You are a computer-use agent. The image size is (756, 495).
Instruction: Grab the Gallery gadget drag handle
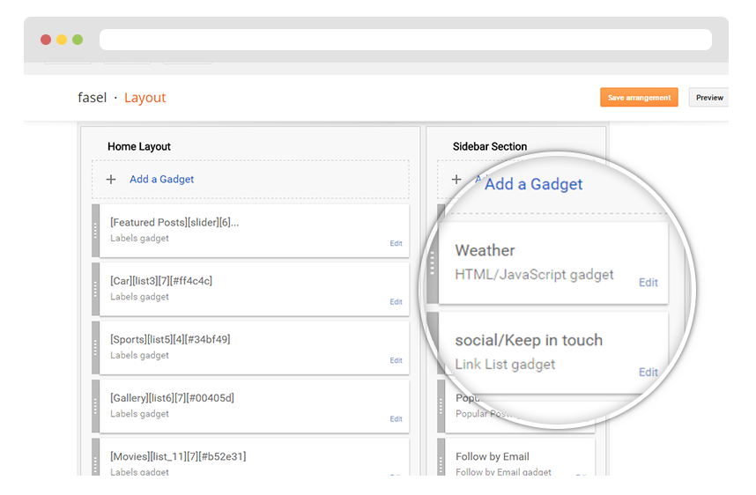point(95,406)
